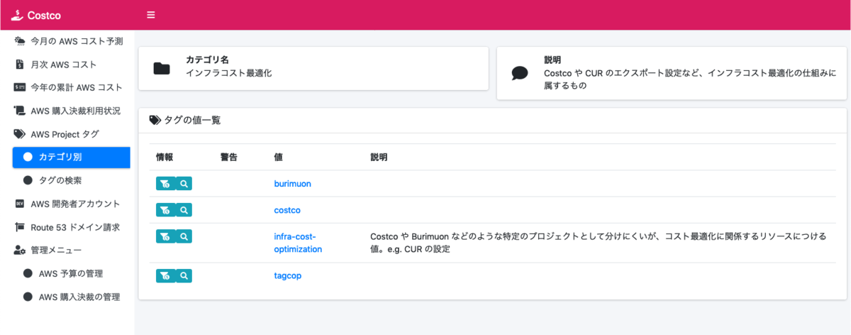Image resolution: width=851 pixels, height=335 pixels.
Task: Click the カテゴリ名 card label
Action: (207, 60)
